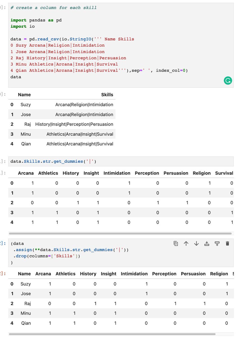Click 'Minu' in the final output table

coord(26,313)
